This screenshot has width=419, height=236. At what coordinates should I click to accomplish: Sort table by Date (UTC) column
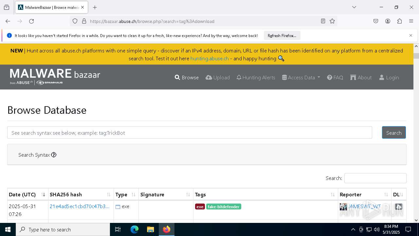tap(27, 194)
